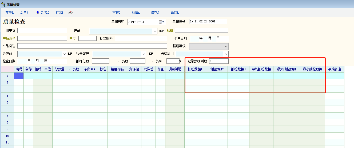Click the printer icon in the toolbar
This screenshot has height=148, width=354.
(x=70, y=13)
